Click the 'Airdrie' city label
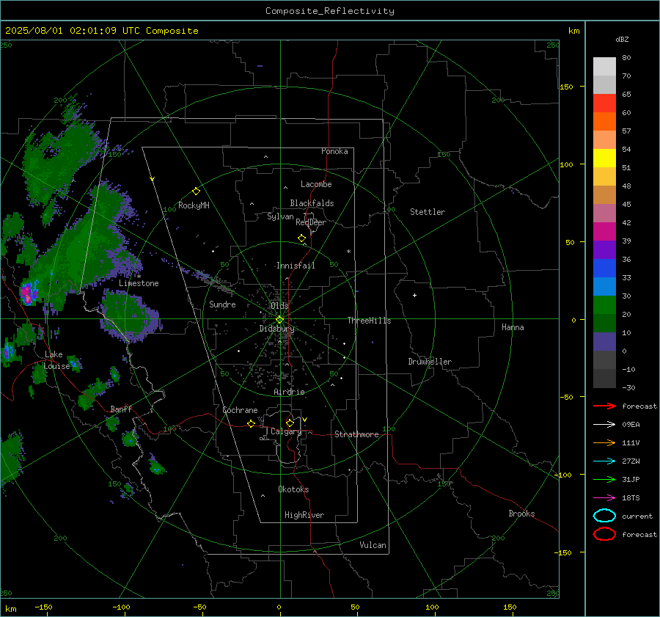 [289, 392]
